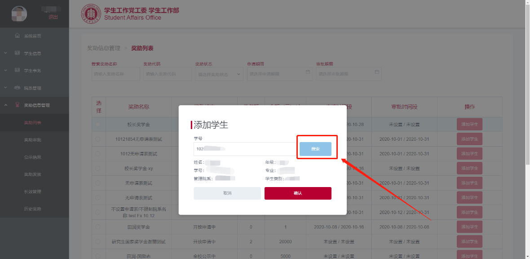Expand the 学生信息 menu chevron

[5, 53]
